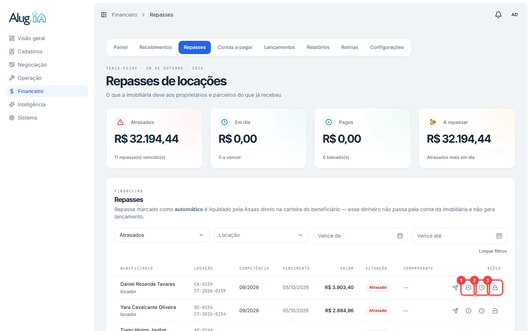Screen dimensions: 530x331
Task: Click the Negociação handshake icon
Action: click(x=12, y=65)
